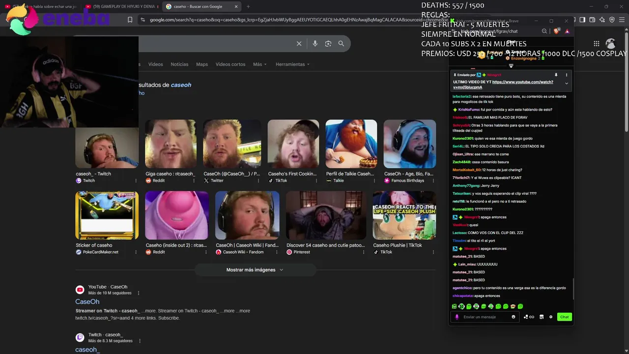Open Google apps grid

coord(596,44)
